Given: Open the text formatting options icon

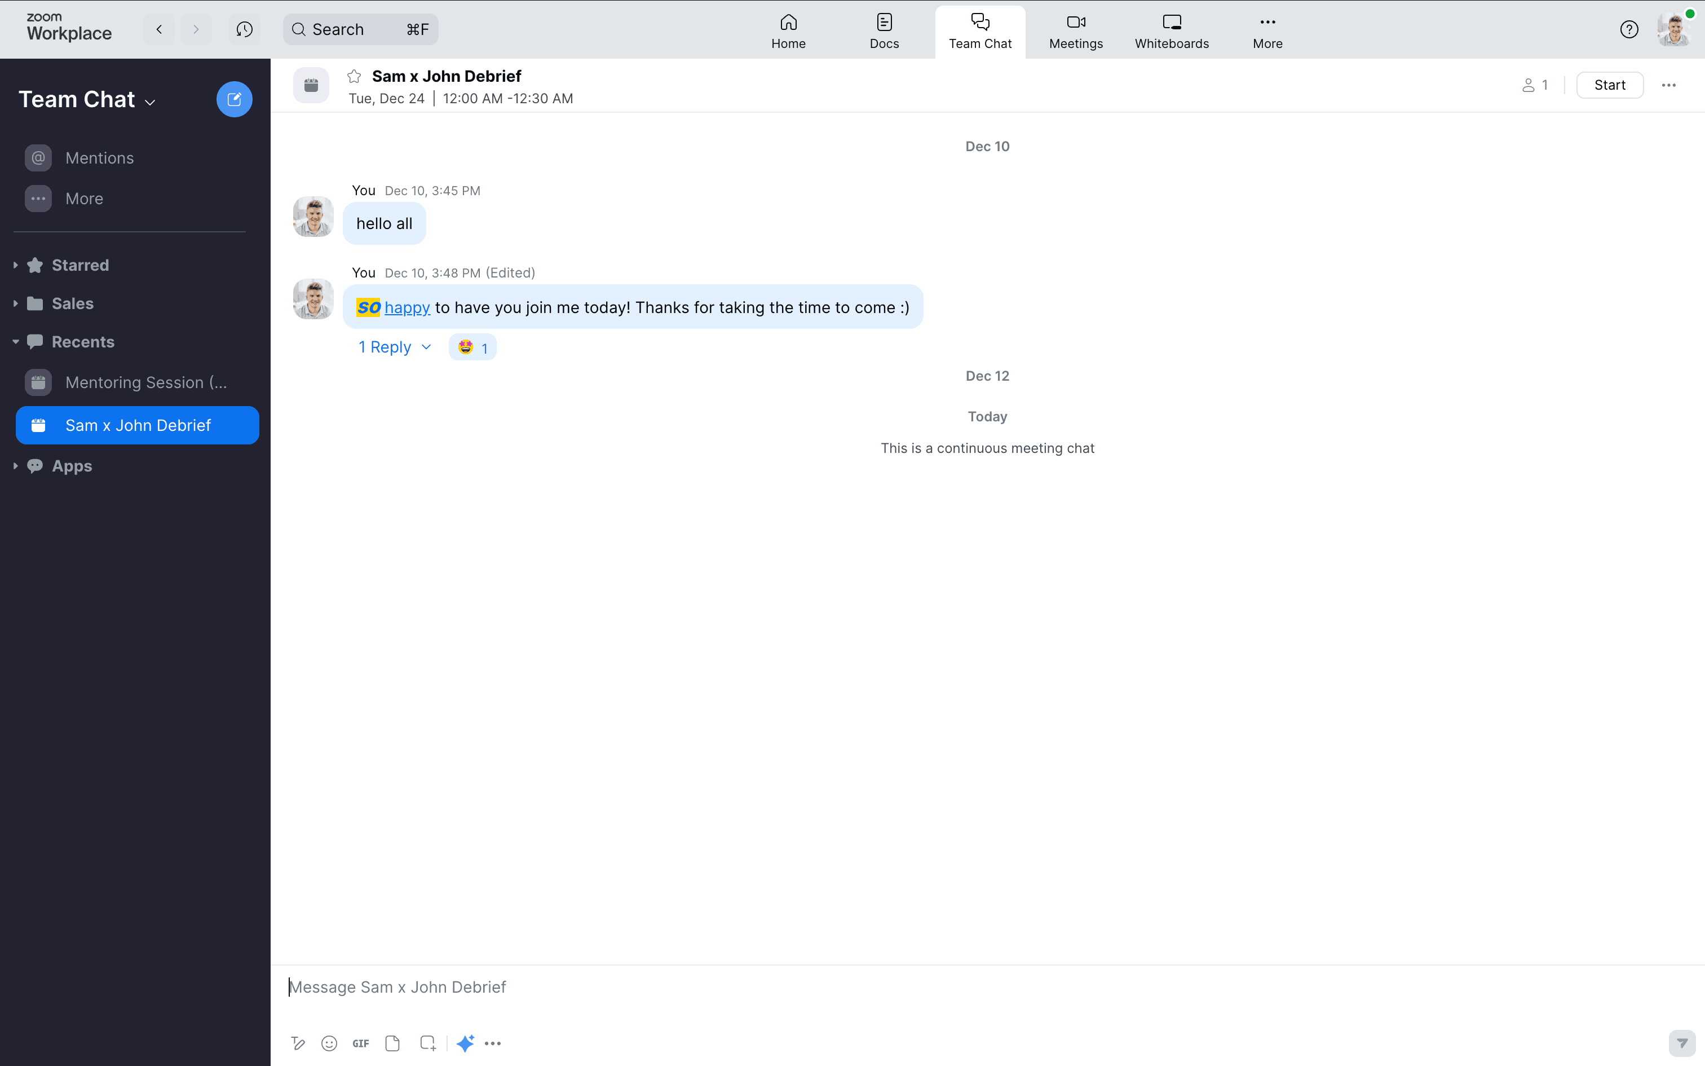Looking at the screenshot, I should [x=298, y=1043].
